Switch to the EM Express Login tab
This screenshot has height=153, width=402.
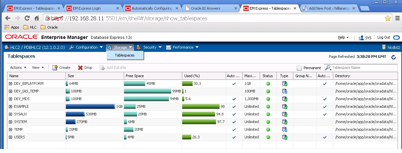coord(92,8)
